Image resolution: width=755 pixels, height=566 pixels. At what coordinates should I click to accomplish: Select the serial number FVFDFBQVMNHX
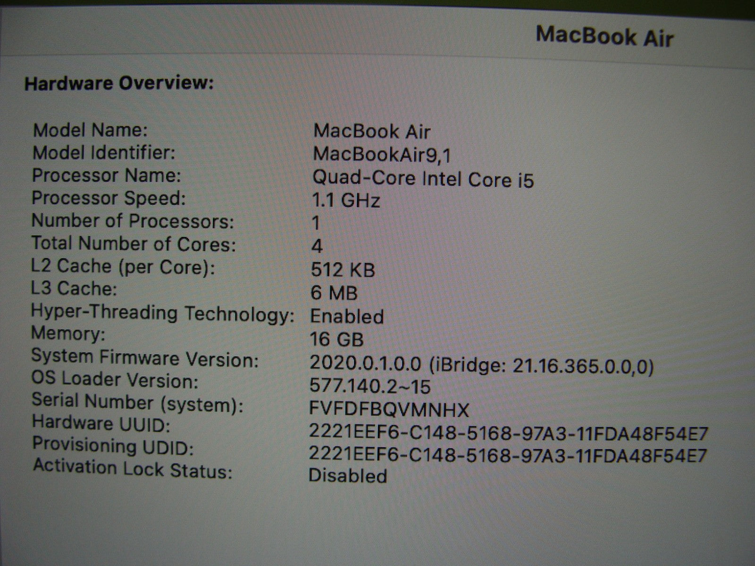click(389, 409)
